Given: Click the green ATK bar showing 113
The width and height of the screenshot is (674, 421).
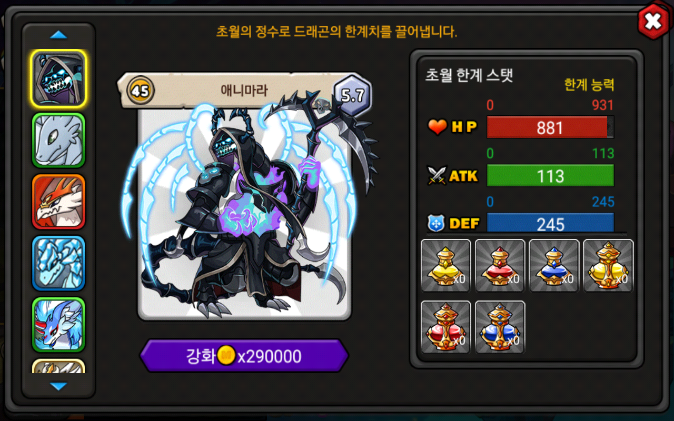Looking at the screenshot, I should click(550, 176).
